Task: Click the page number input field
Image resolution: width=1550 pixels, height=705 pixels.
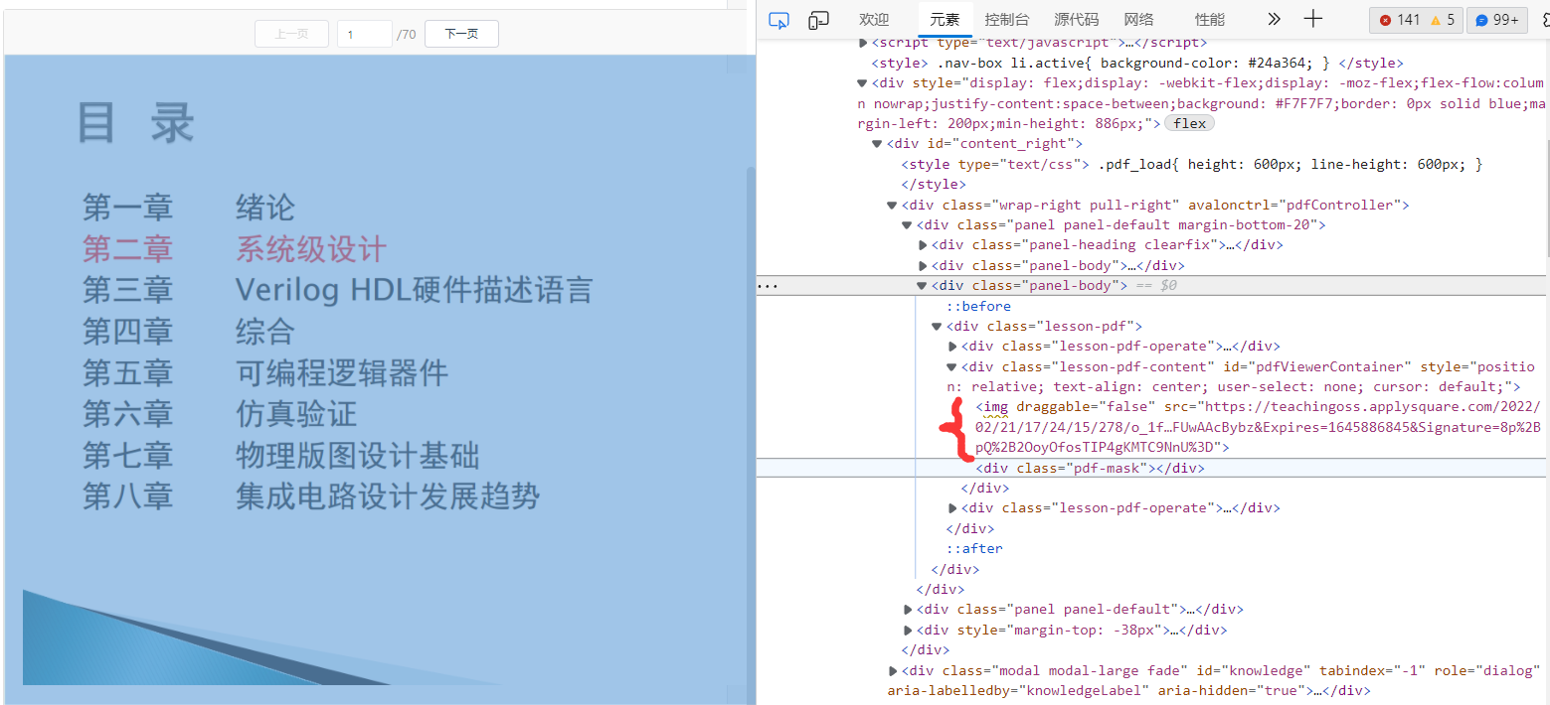Action: (364, 34)
